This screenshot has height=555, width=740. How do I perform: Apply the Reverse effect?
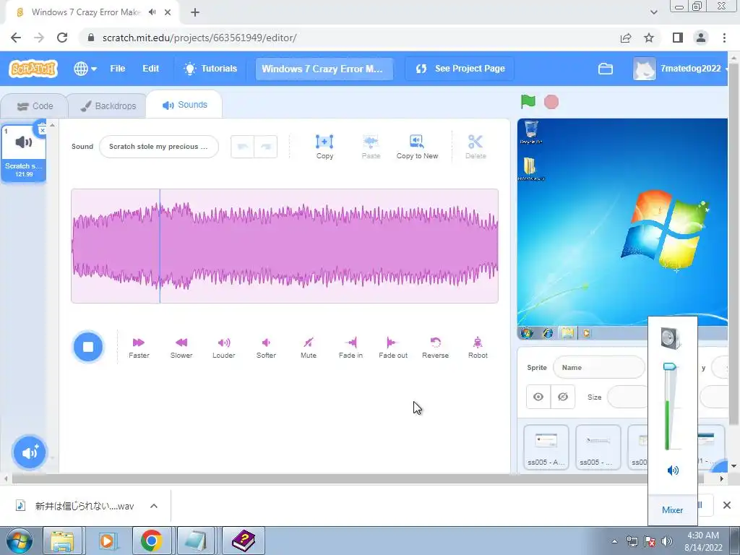coord(435,348)
